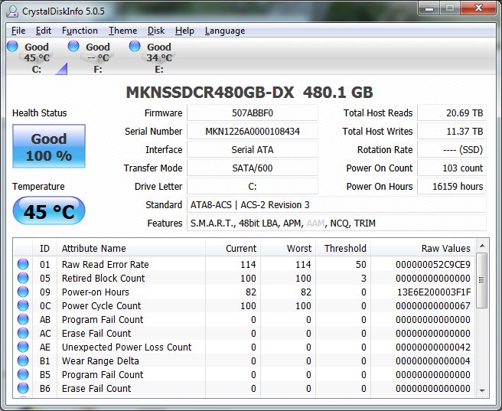
Task: Click the Power On Hours value 16159 hours
Action: (451, 186)
